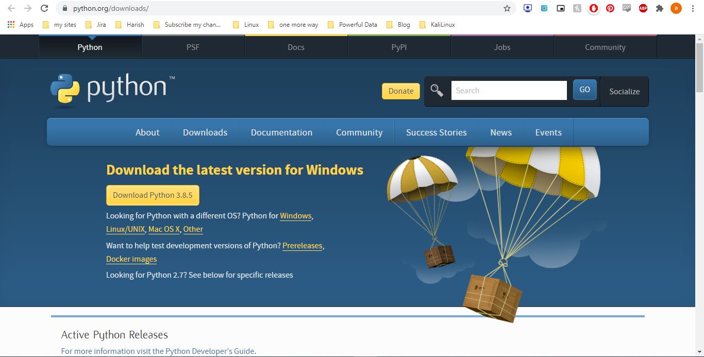Image resolution: width=704 pixels, height=357 pixels.
Task: Follow the Mac OS X link
Action: click(164, 229)
